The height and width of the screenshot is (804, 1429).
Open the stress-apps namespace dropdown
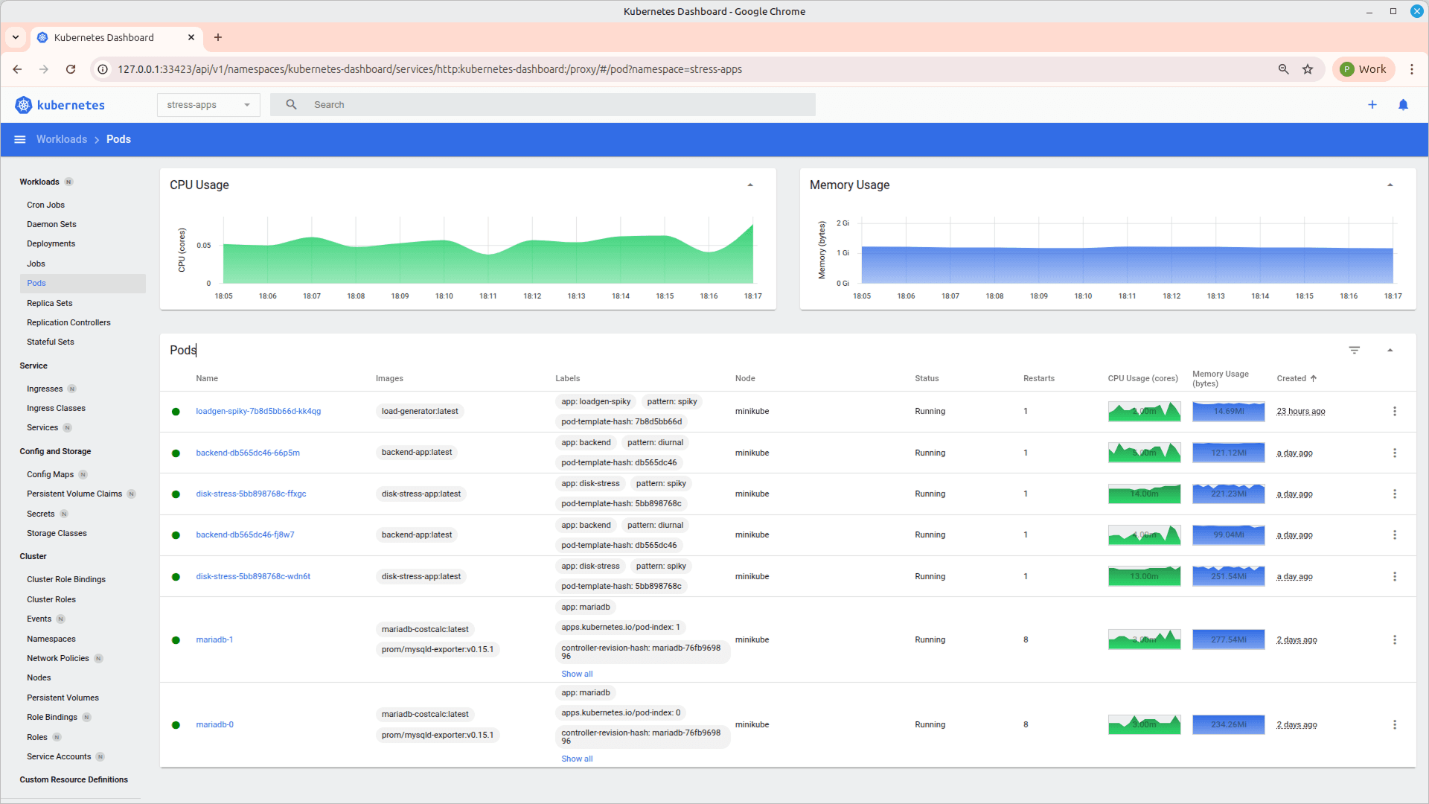point(208,104)
